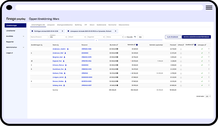Dismiss the 'Förfrågan skickad' notification chip
This screenshot has height=126, width=218.
click(62, 31)
